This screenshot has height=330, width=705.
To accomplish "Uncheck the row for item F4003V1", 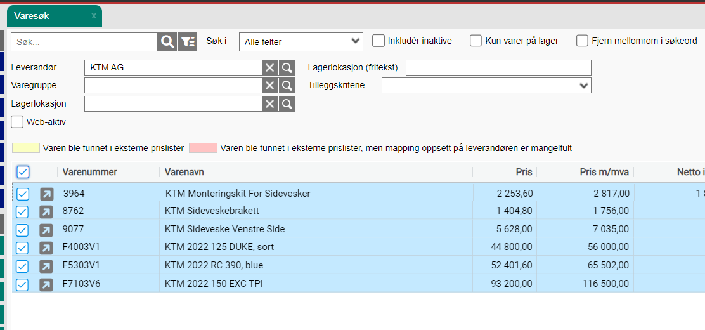I will tap(22, 248).
